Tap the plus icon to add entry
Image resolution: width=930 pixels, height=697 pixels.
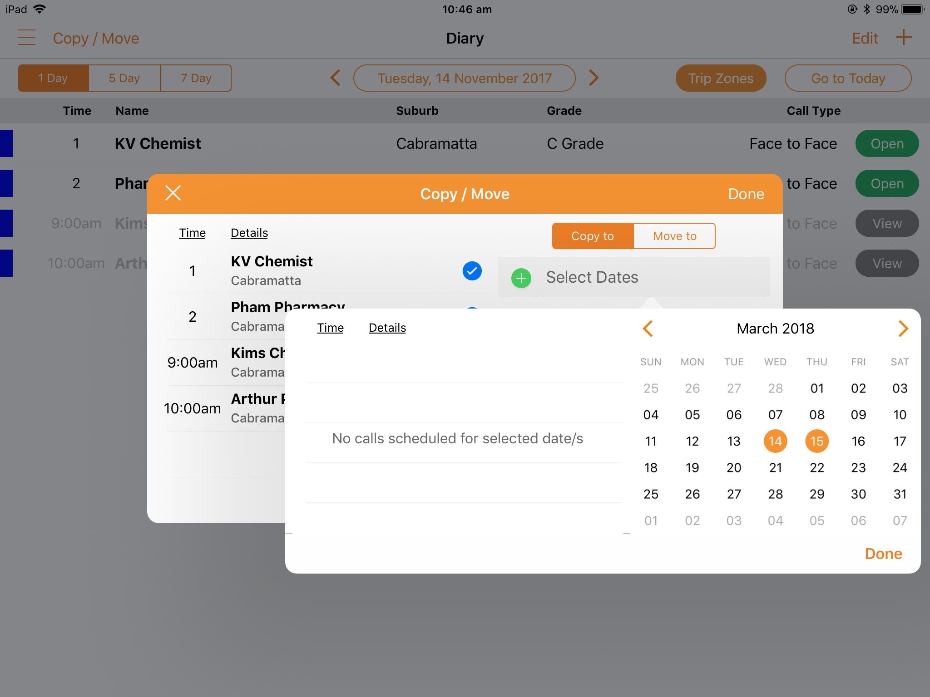[904, 38]
